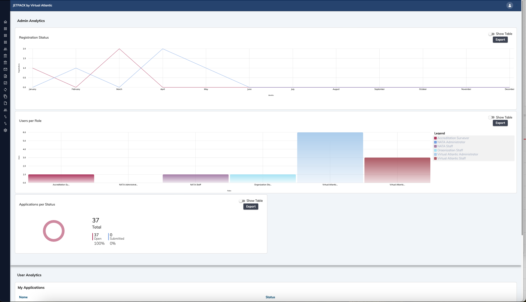Open bank icon just below the first people icon
Screen dimensions: 526x302
(x=5, y=56)
